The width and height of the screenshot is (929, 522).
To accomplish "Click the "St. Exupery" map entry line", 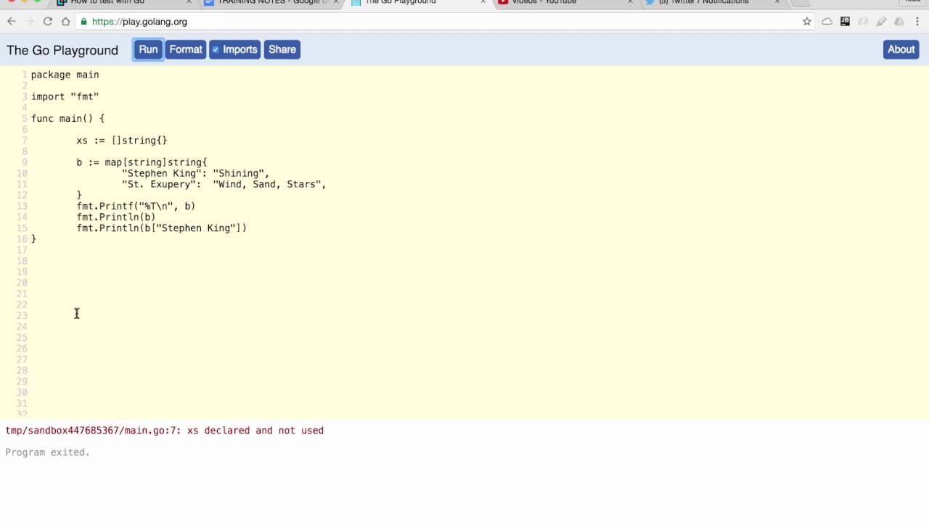I will pos(224,184).
